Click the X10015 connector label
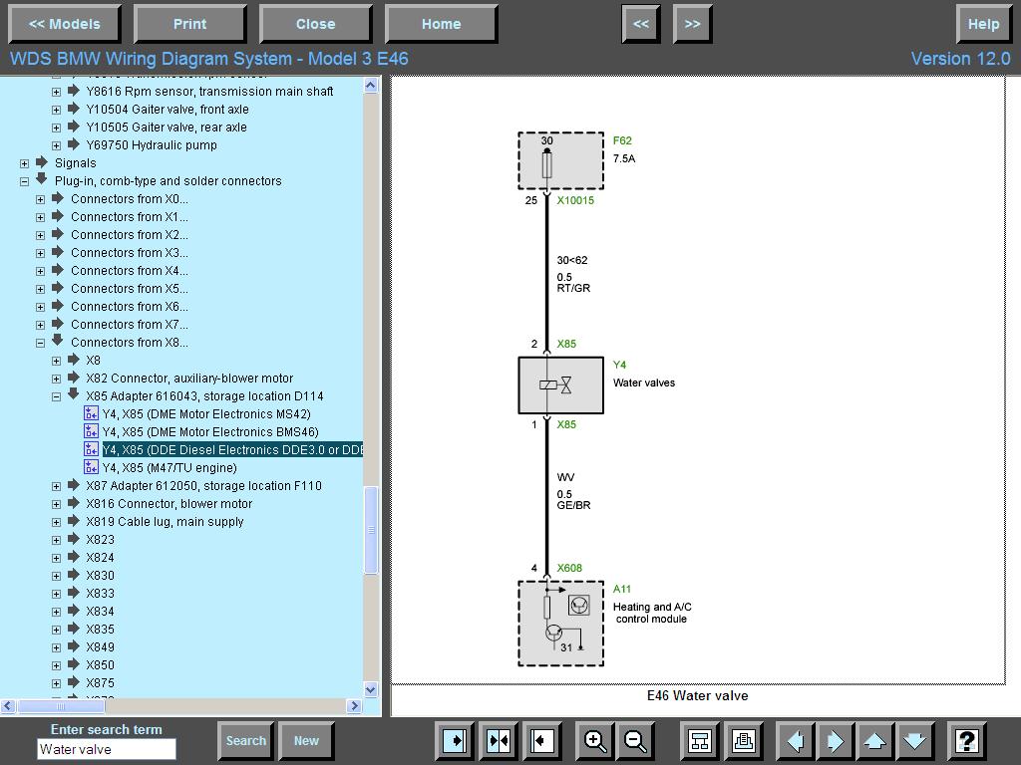 pyautogui.click(x=575, y=200)
